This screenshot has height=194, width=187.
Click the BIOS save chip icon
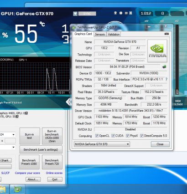(164, 66)
